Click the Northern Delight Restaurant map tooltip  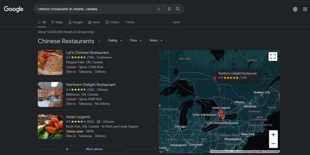point(237,75)
